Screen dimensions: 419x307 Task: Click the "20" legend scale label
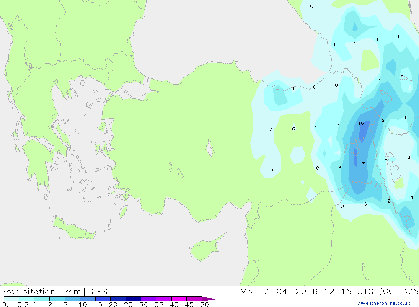pyautogui.click(x=113, y=304)
